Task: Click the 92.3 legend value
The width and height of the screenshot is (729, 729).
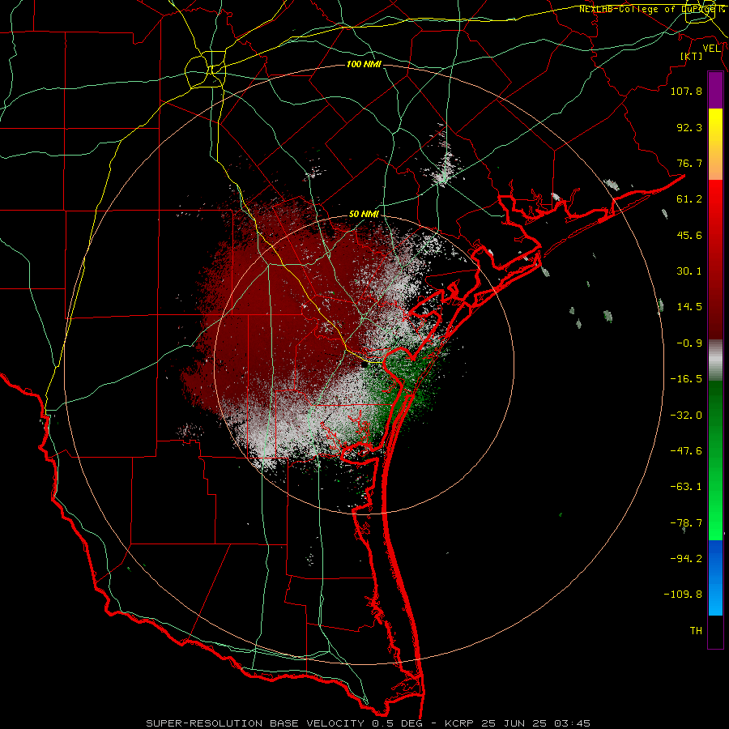Action: pyautogui.click(x=689, y=127)
